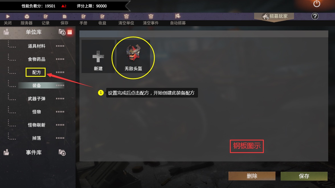Expand the dots handle next to 怪物刷新
Viewport: 335px width, 188px height.
click(x=60, y=125)
